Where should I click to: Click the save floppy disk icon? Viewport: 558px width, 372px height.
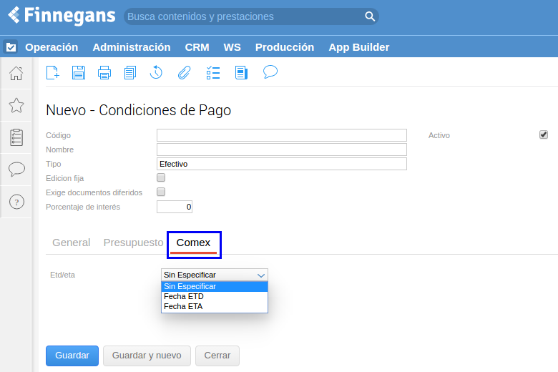[79, 72]
